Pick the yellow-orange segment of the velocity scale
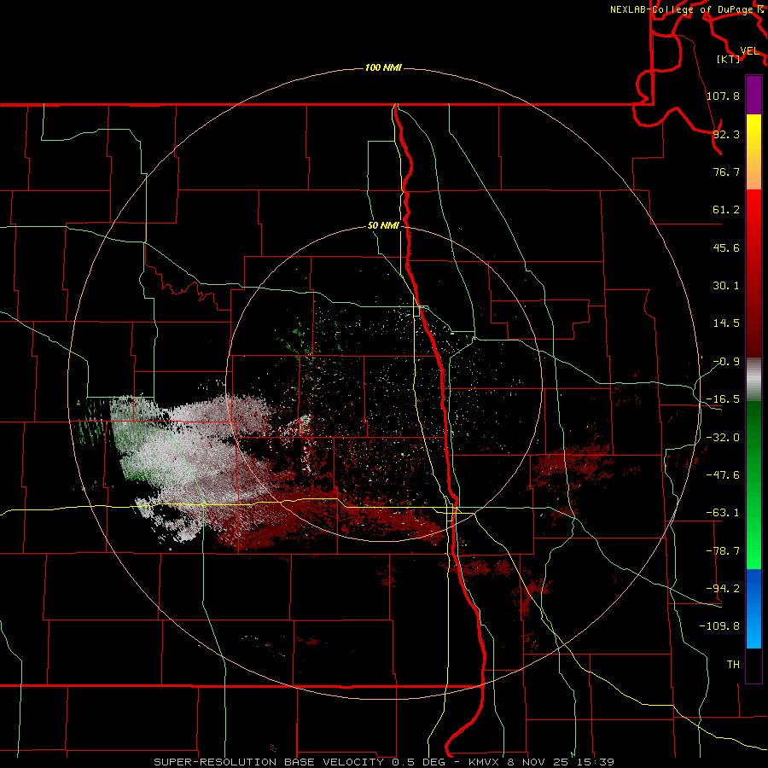The height and width of the screenshot is (768, 768). coord(753,152)
